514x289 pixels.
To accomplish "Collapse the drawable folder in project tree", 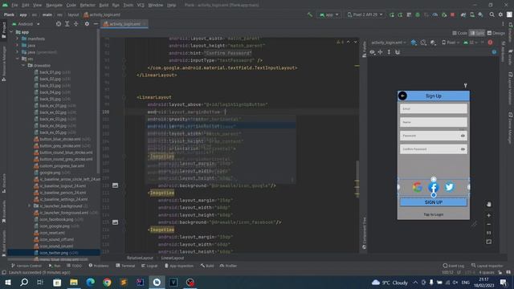I will pyautogui.click(x=23, y=65).
